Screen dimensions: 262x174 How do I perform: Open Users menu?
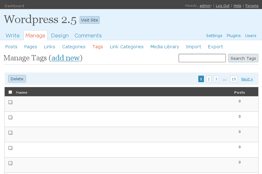click(251, 35)
